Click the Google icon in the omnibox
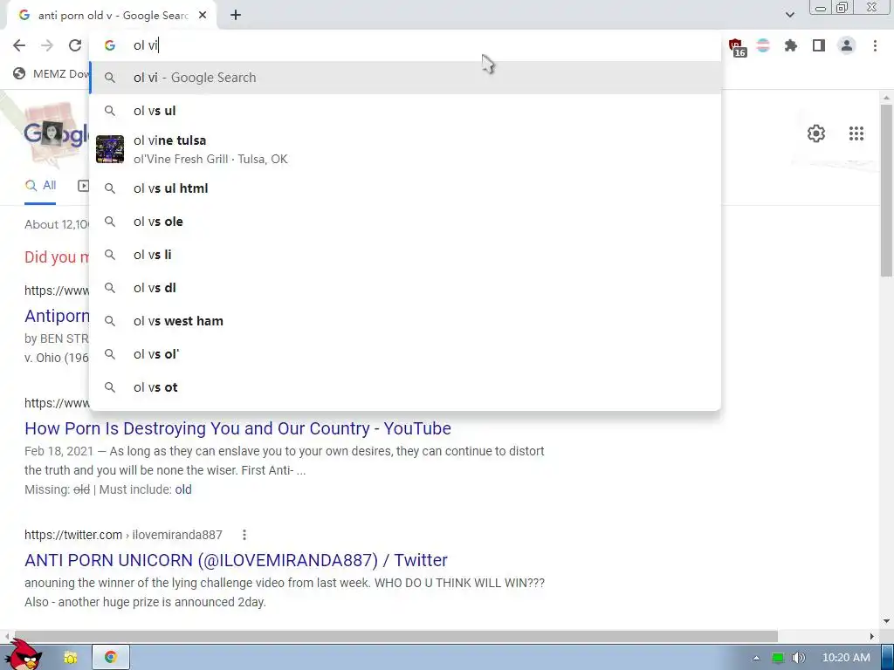The width and height of the screenshot is (894, 670). pyautogui.click(x=109, y=45)
